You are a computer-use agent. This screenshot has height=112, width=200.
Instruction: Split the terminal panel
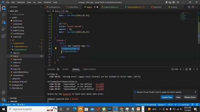click(x=186, y=69)
